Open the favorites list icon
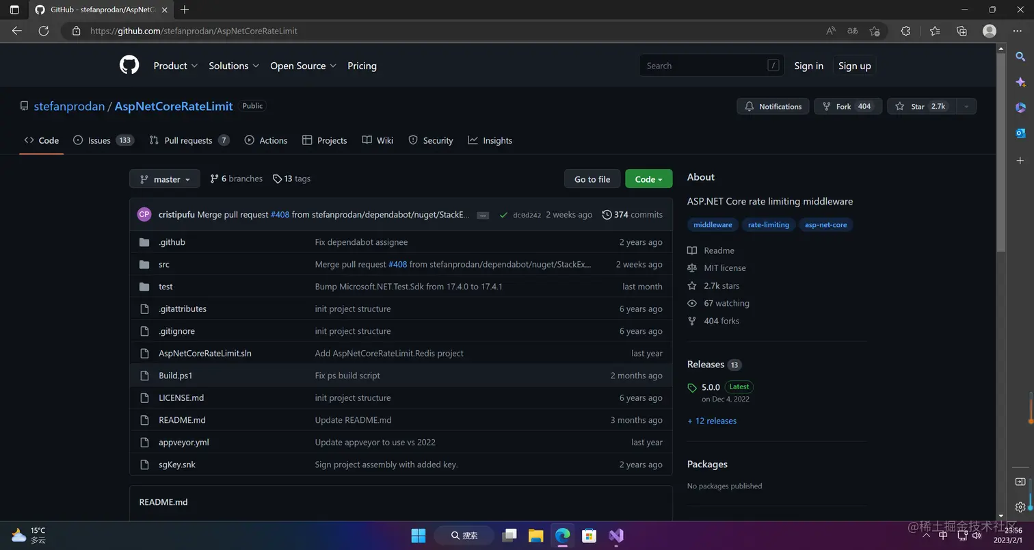 [935, 31]
